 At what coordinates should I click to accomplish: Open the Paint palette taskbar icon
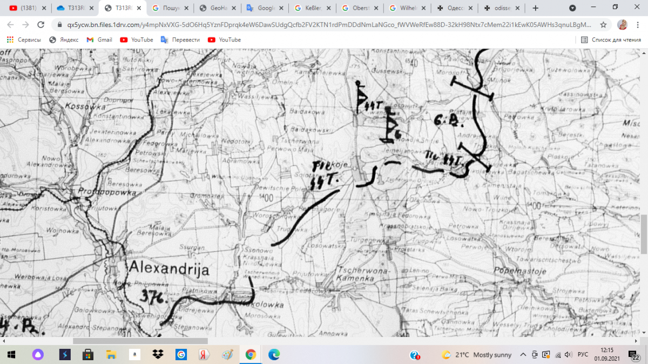(227, 355)
